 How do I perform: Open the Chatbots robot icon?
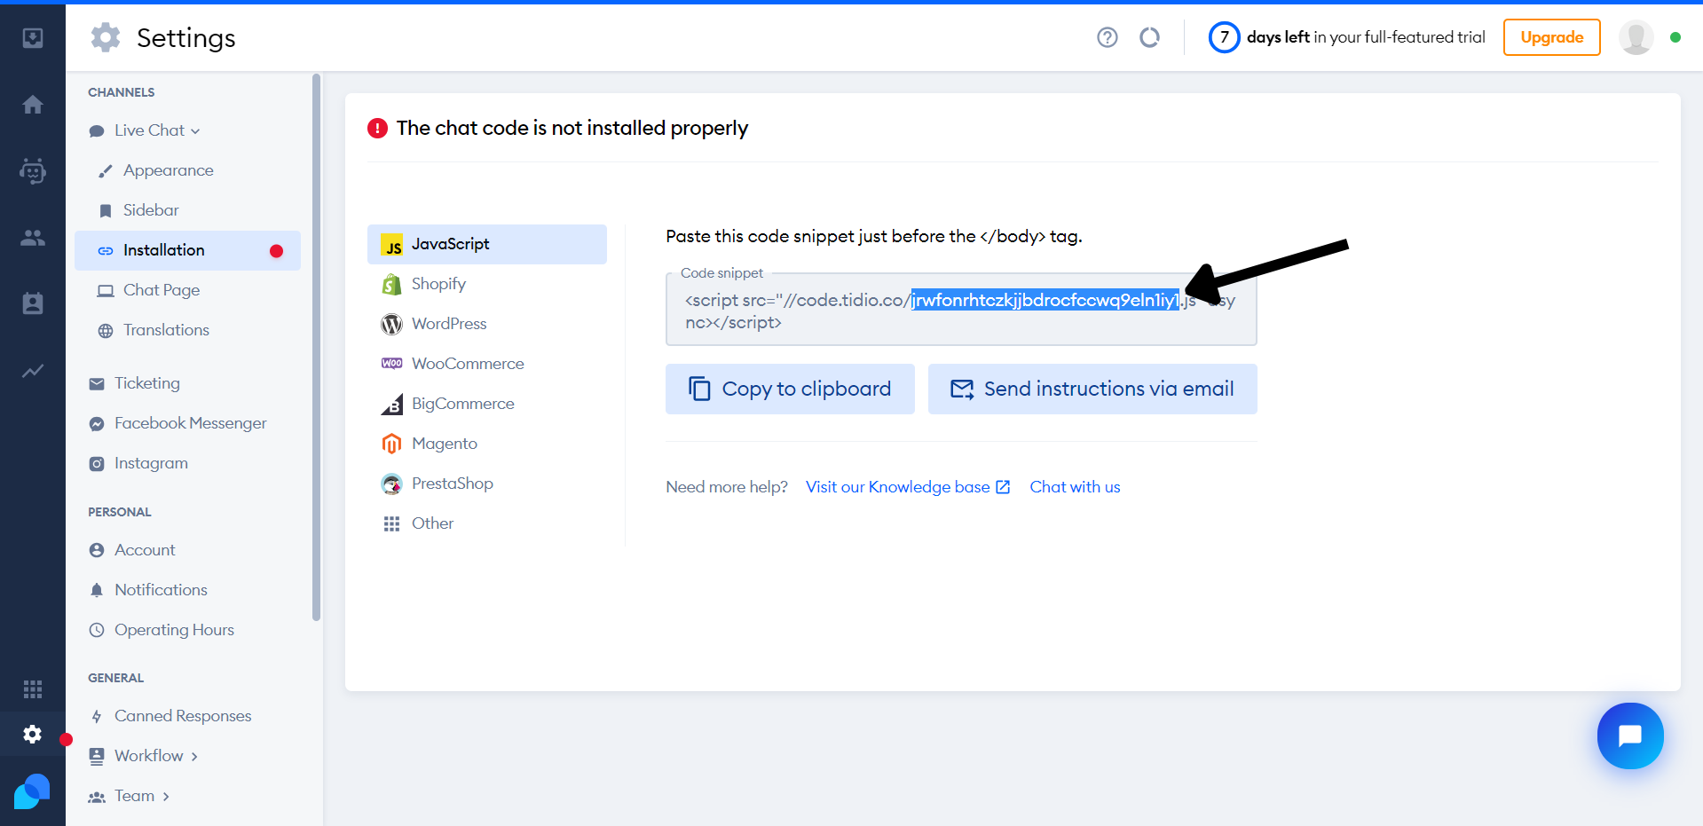pyautogui.click(x=33, y=170)
